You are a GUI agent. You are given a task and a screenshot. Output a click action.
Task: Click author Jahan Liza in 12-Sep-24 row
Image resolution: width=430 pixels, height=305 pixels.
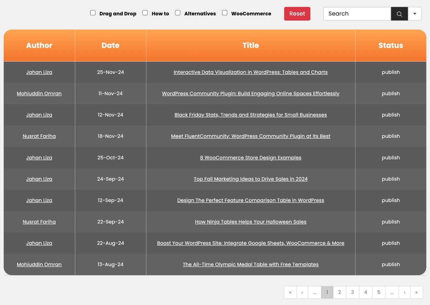point(39,200)
